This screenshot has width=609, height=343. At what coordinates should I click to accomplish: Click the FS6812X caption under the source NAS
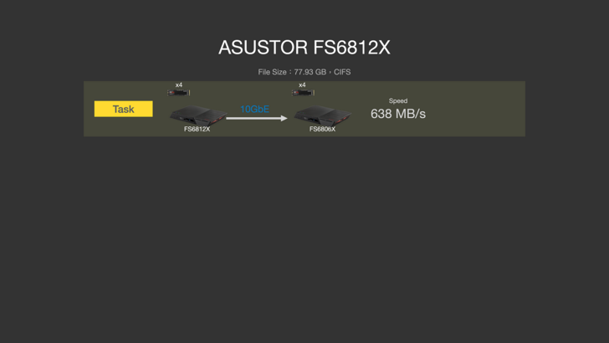pyautogui.click(x=197, y=129)
